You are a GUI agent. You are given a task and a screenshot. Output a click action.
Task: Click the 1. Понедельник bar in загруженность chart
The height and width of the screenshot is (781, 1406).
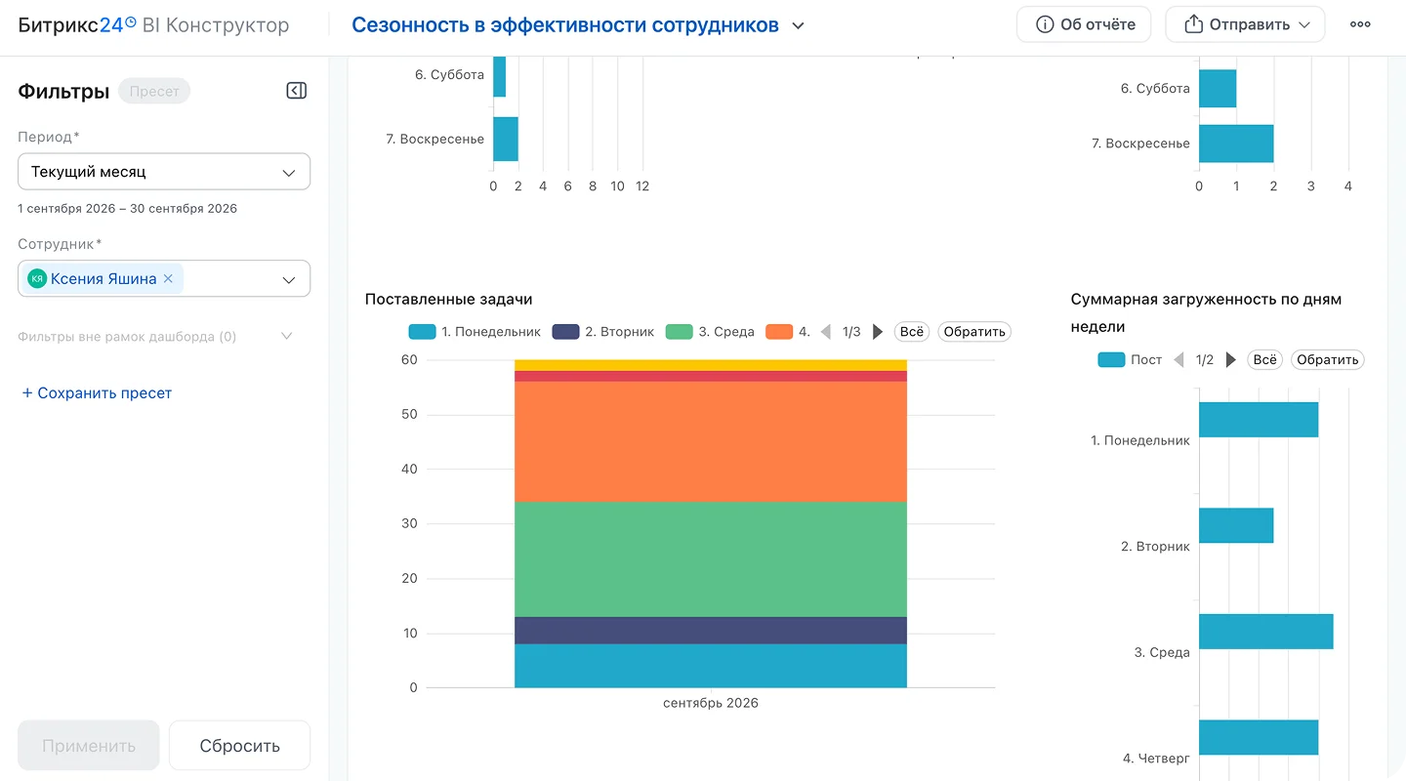pos(1259,420)
